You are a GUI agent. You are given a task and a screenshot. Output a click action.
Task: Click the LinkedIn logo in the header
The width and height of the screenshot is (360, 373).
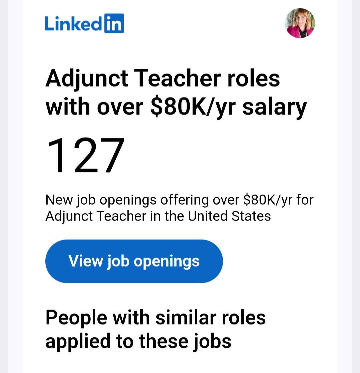84,23
